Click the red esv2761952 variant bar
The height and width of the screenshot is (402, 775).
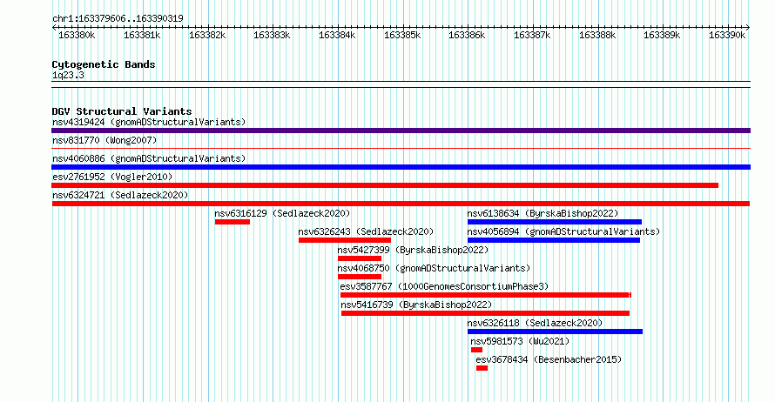point(385,185)
